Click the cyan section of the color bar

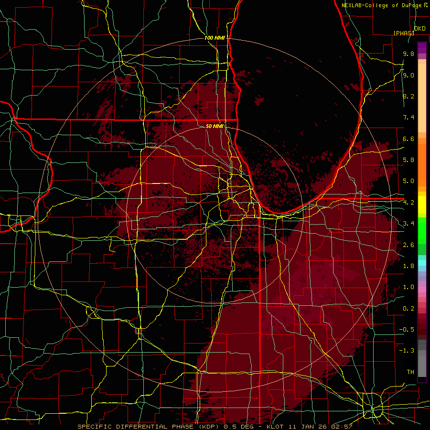point(422,263)
